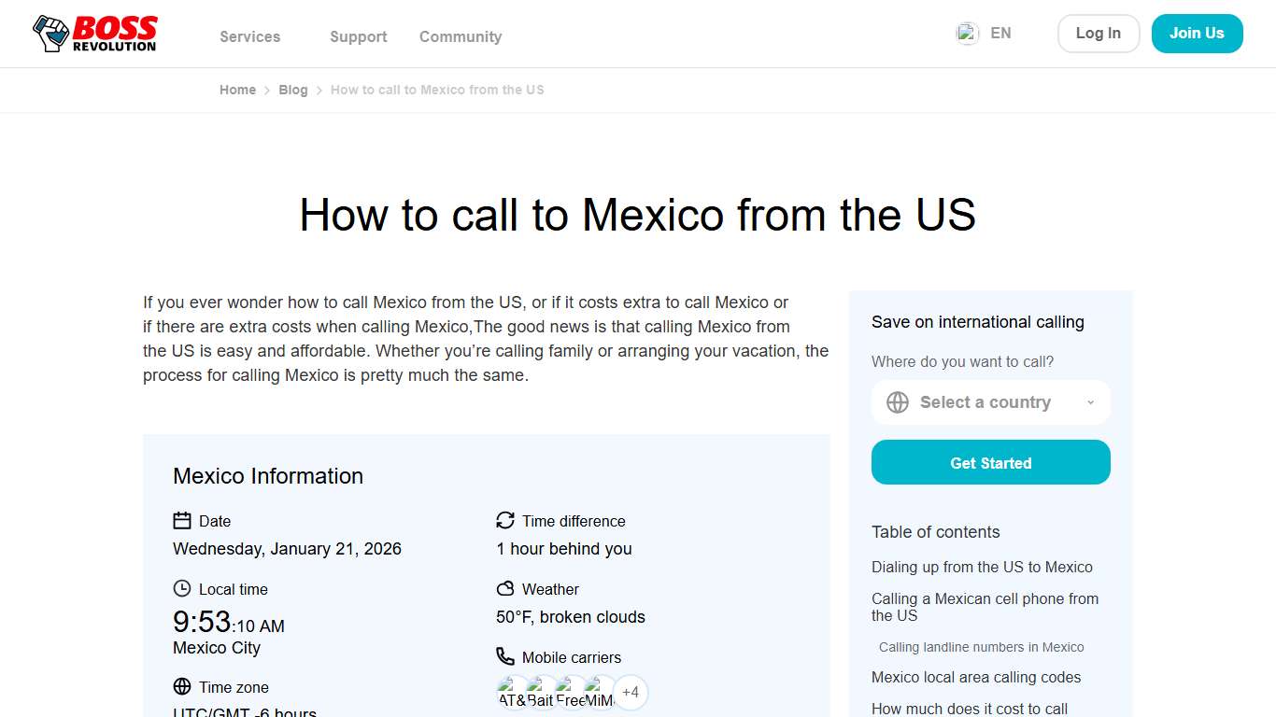Click the Join Us button

1197,33
